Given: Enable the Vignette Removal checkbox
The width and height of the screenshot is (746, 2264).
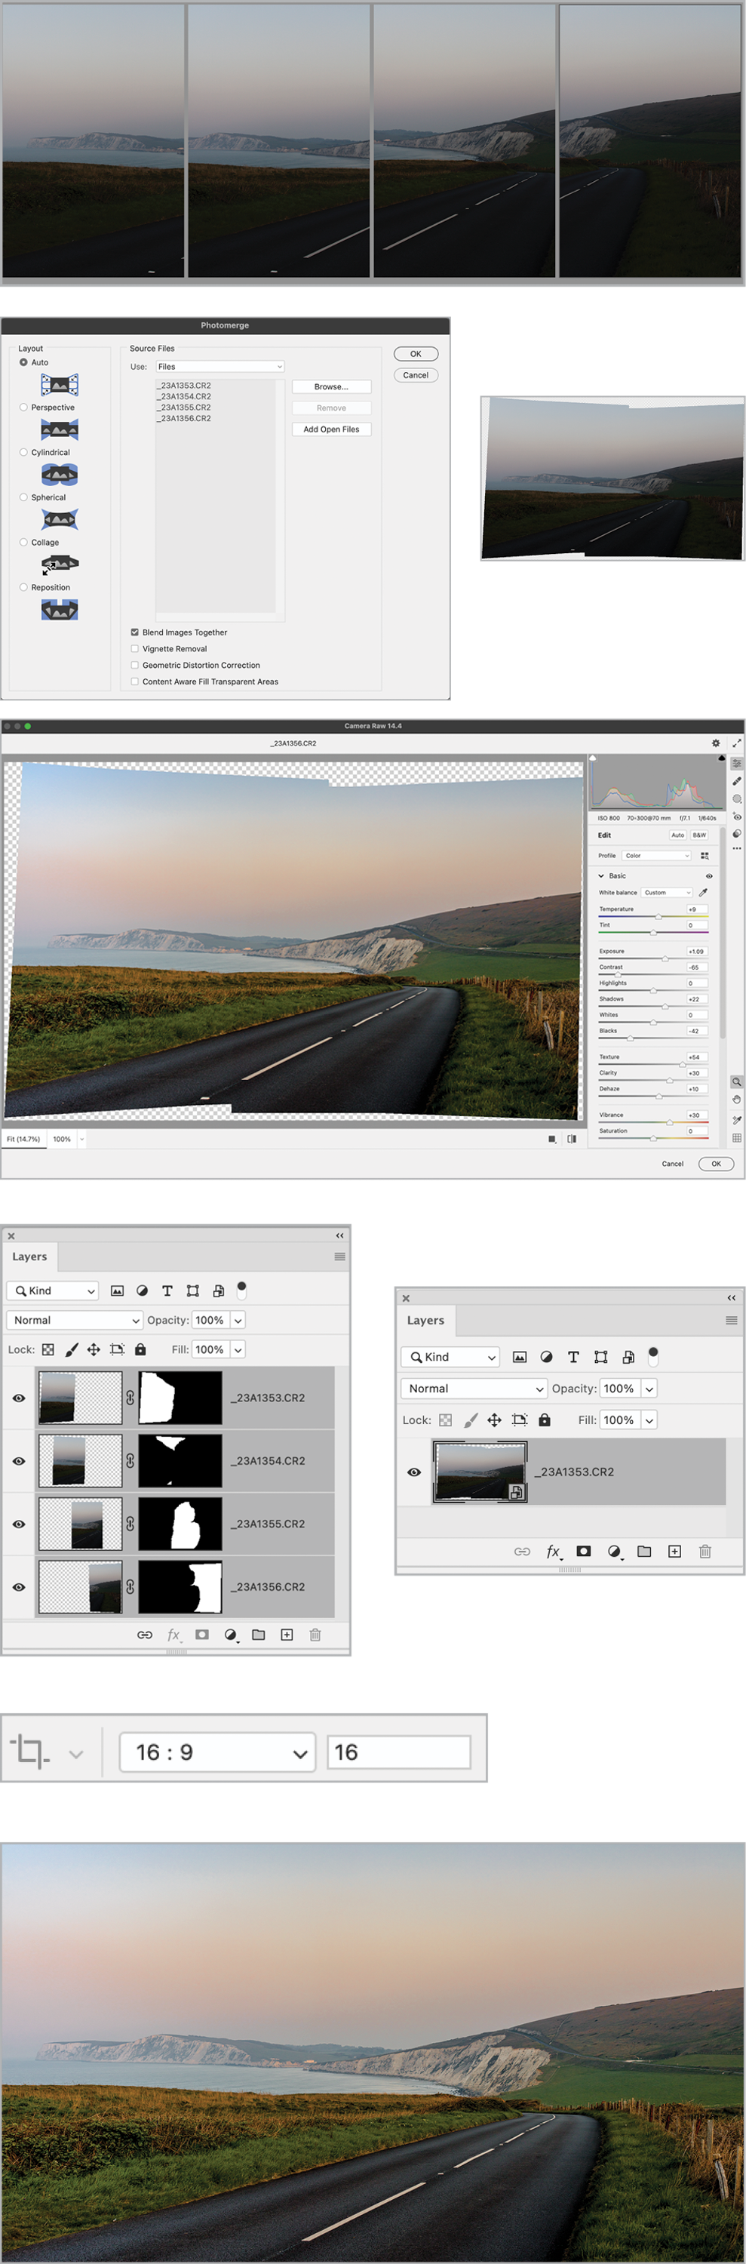Looking at the screenshot, I should click(x=134, y=648).
